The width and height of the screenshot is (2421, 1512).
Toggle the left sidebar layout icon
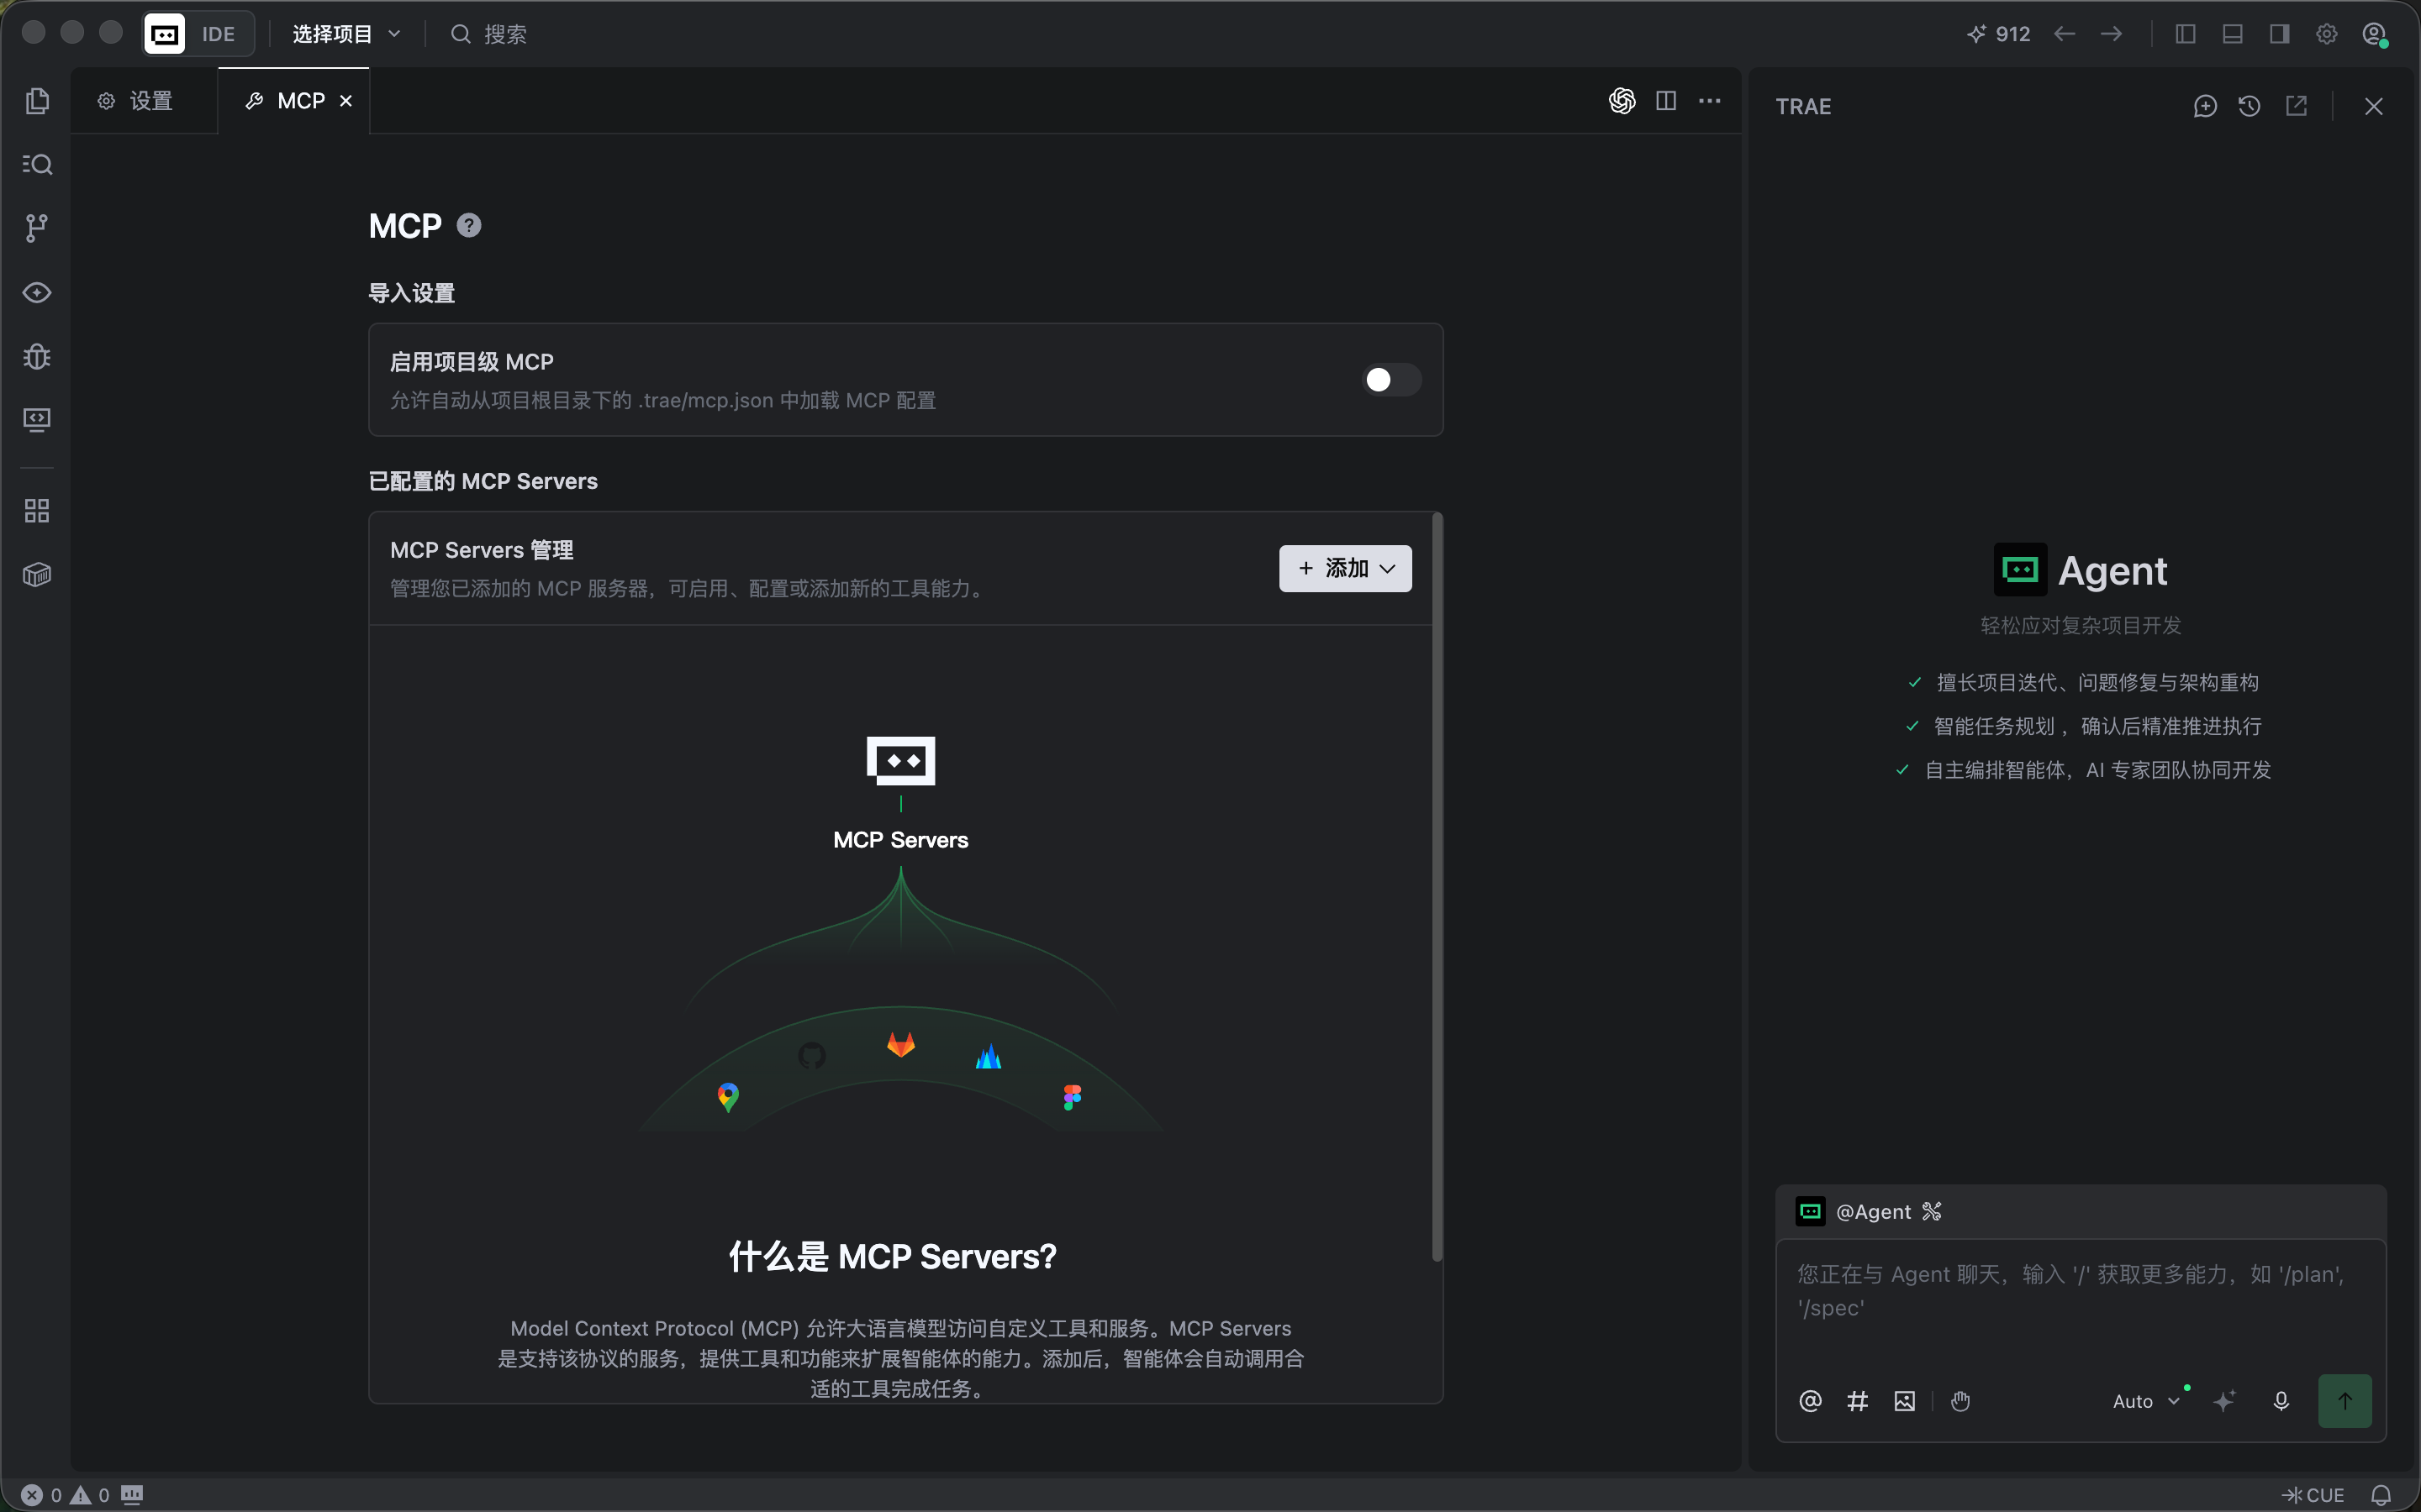(x=2186, y=34)
